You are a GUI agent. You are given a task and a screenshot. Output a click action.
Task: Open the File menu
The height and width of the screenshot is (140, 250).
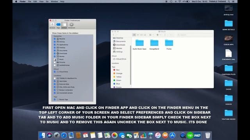[x=30, y=2]
